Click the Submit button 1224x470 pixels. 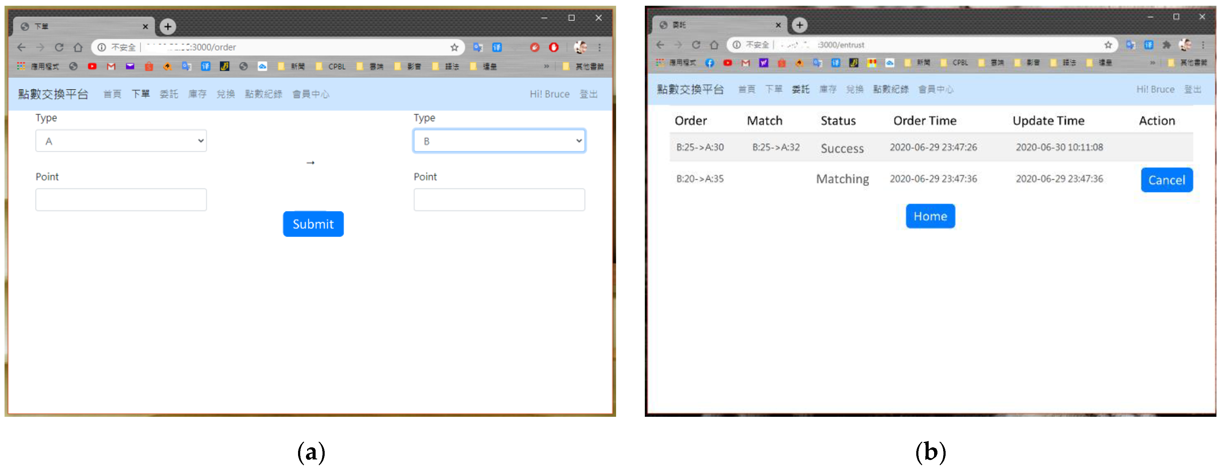tap(313, 224)
